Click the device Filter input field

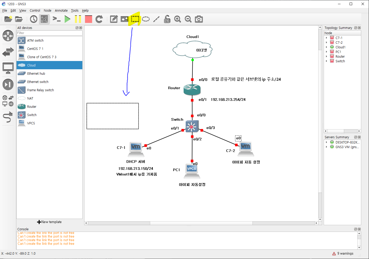(x=49, y=33)
